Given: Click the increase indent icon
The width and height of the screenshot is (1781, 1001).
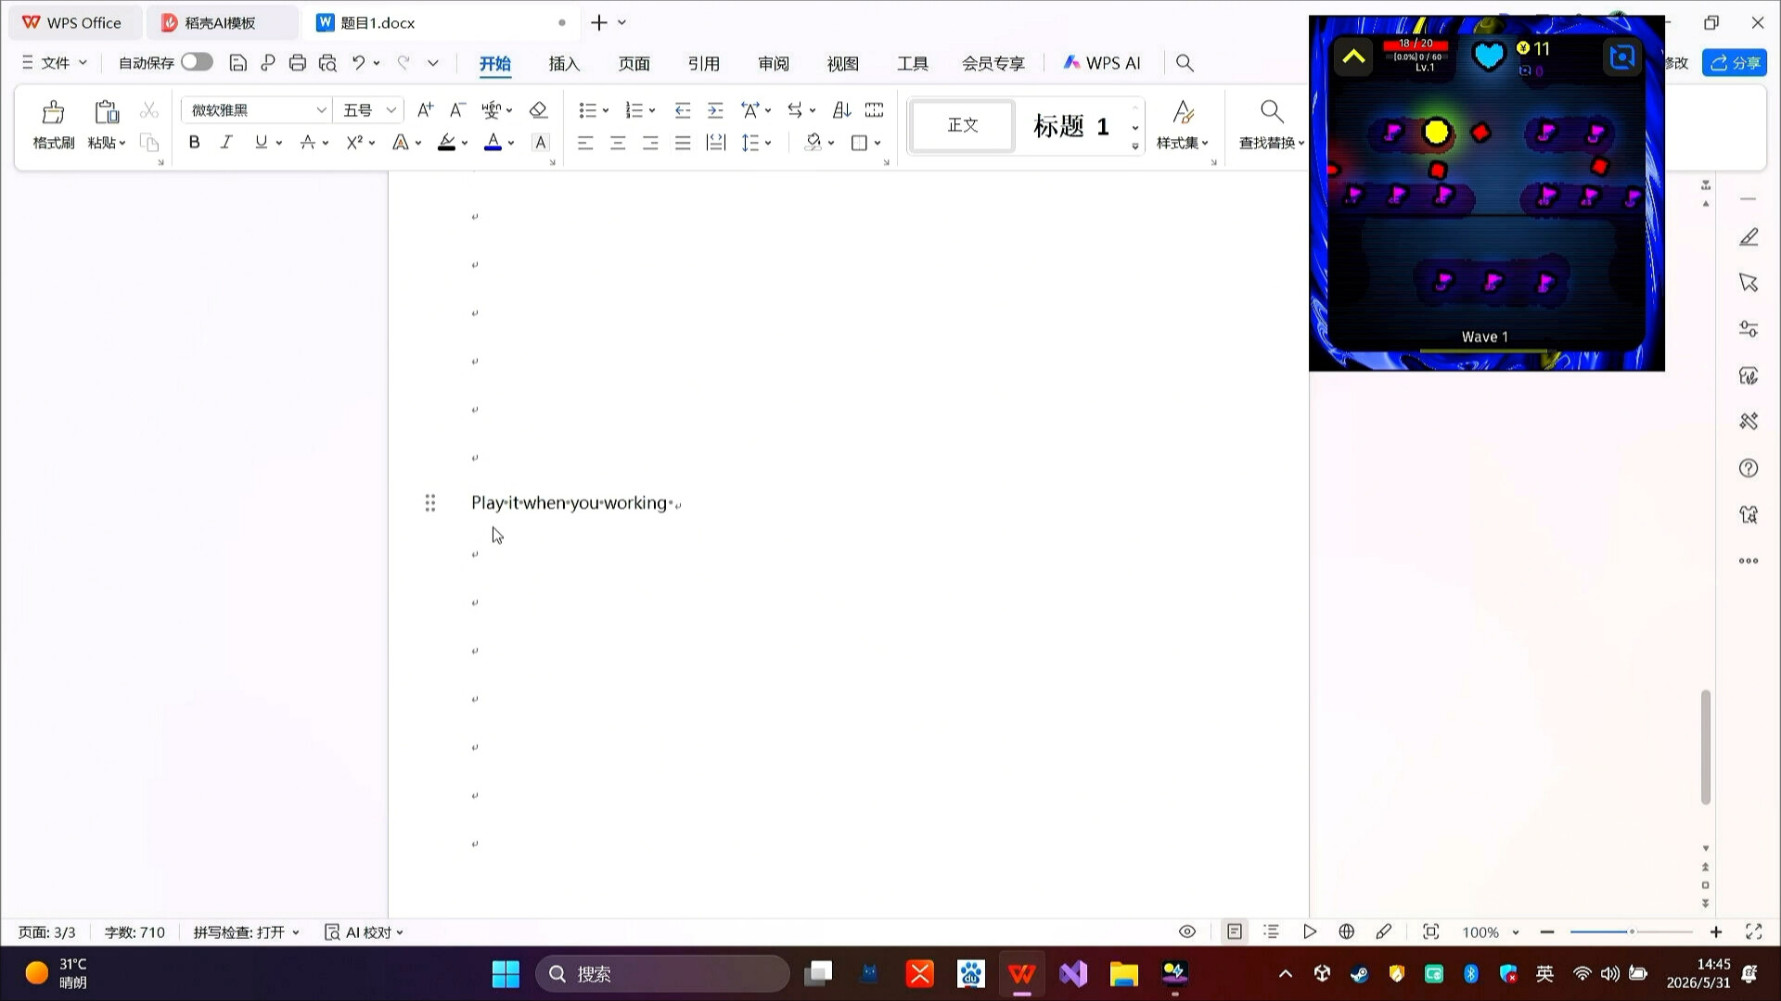Looking at the screenshot, I should pyautogui.click(x=715, y=110).
